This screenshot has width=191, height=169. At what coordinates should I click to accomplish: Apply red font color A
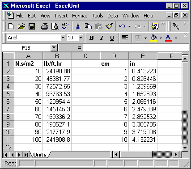169,38
